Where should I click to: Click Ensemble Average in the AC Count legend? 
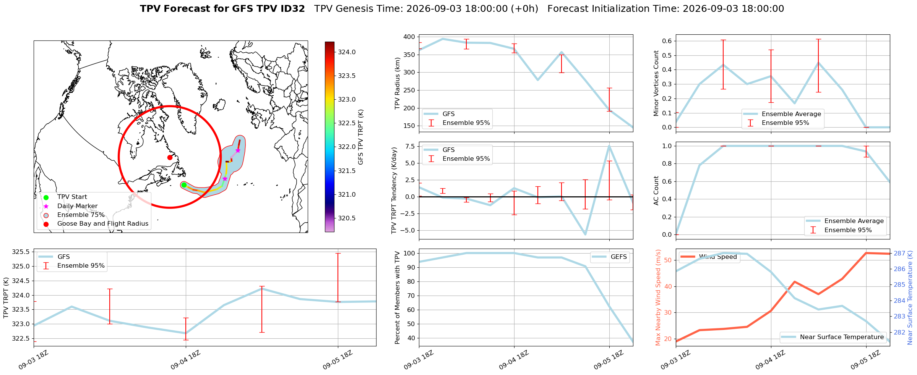point(854,221)
